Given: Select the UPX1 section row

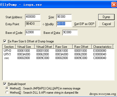Looking at the screenshot, I should [58, 54].
